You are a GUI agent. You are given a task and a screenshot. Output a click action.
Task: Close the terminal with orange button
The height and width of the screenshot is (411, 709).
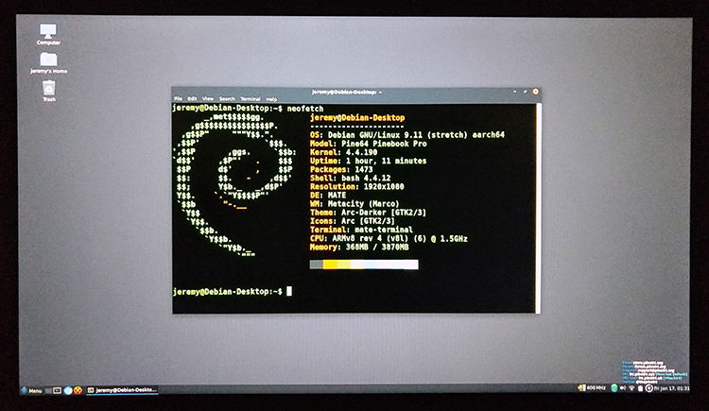535,92
